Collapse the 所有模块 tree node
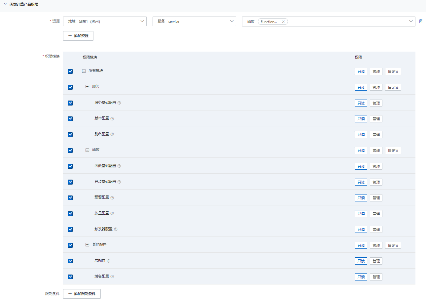426x301 pixels. click(x=84, y=71)
